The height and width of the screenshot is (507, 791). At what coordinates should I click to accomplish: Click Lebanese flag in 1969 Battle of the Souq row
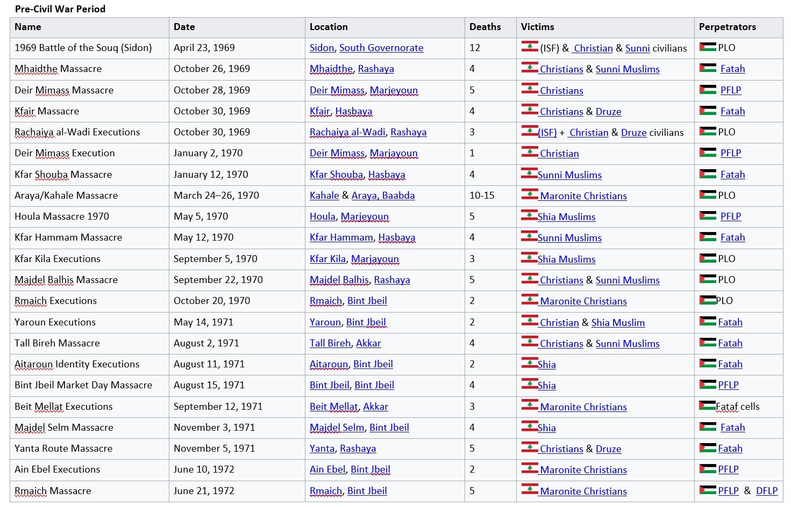click(530, 47)
